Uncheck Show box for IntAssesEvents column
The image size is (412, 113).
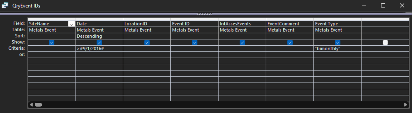pyautogui.click(x=242, y=43)
